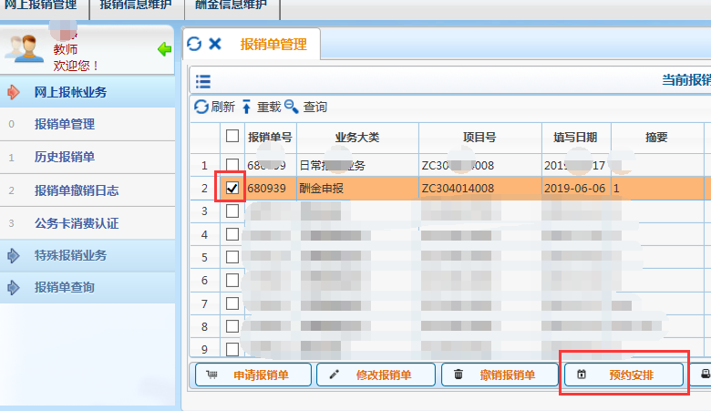Expand the 报销单查询 section

point(64,287)
